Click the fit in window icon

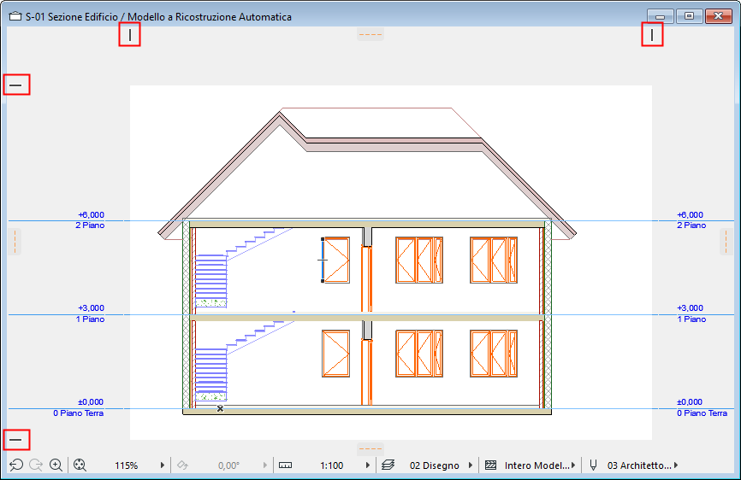coord(80,465)
